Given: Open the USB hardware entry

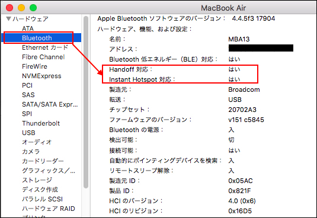Looking at the screenshot, I should [x=28, y=133].
